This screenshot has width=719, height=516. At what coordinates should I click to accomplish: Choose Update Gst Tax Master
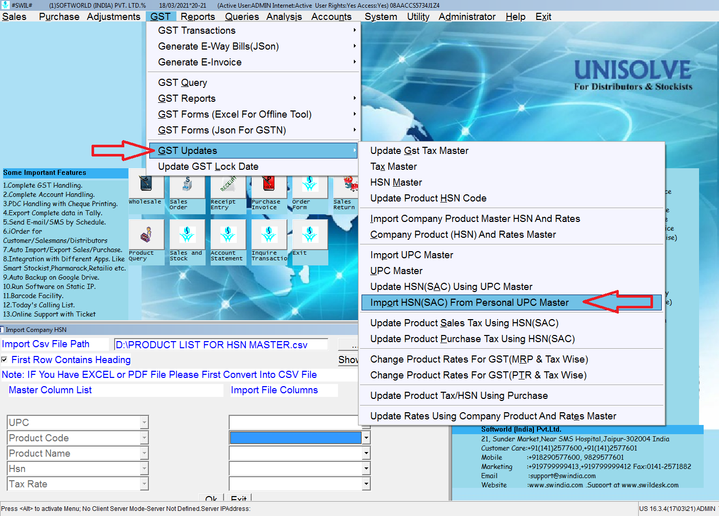511,150
